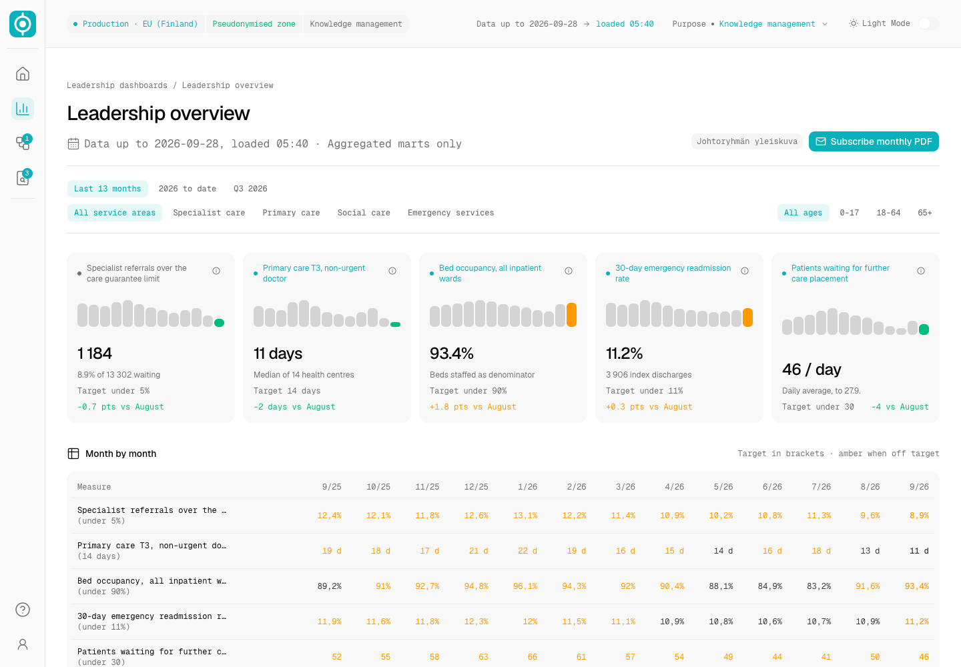Image resolution: width=961 pixels, height=667 pixels.
Task: Click the calendar icon beside data date
Action: 73,144
